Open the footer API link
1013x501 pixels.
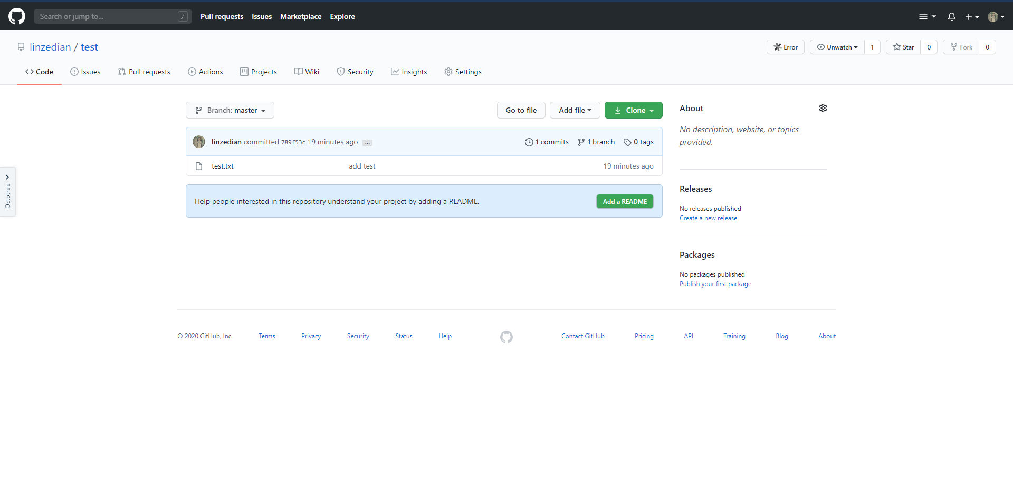[x=689, y=336]
